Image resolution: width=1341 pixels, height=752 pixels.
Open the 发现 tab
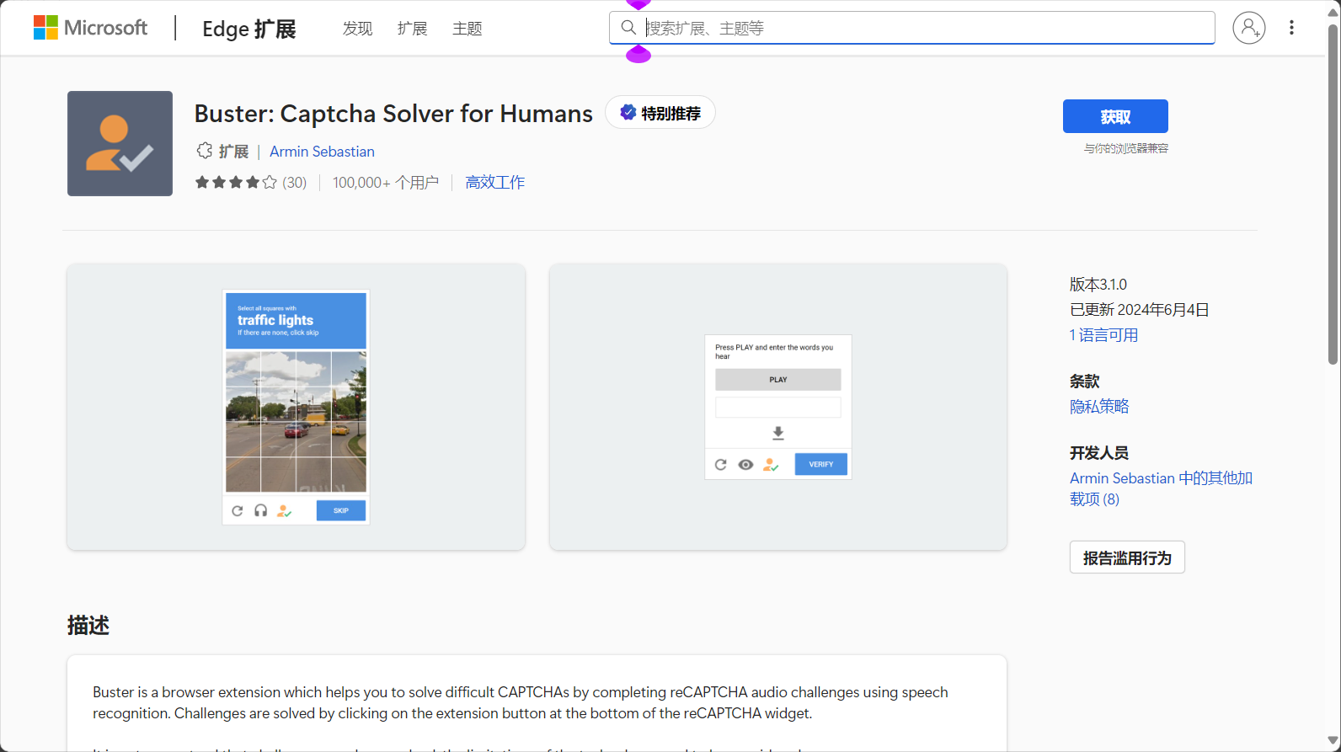[357, 29]
